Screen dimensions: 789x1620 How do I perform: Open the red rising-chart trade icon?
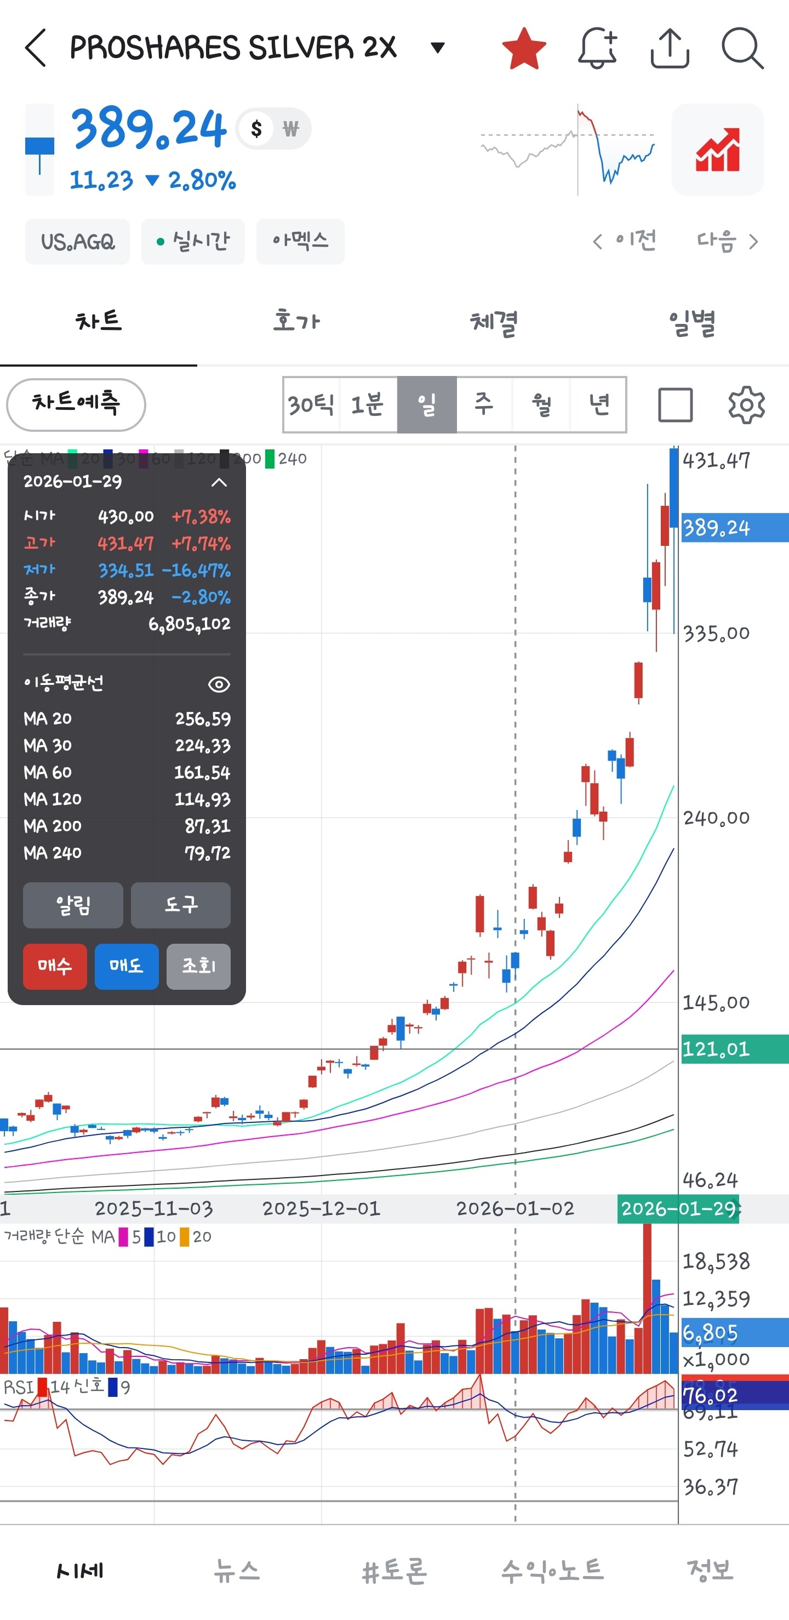(717, 150)
